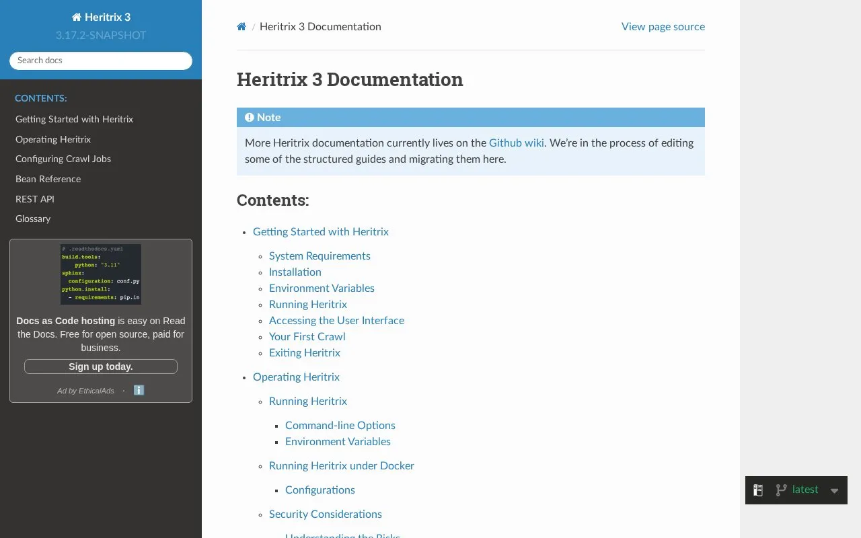Image resolution: width=861 pixels, height=538 pixels.
Task: Focus the Search docs field
Action: [101, 61]
